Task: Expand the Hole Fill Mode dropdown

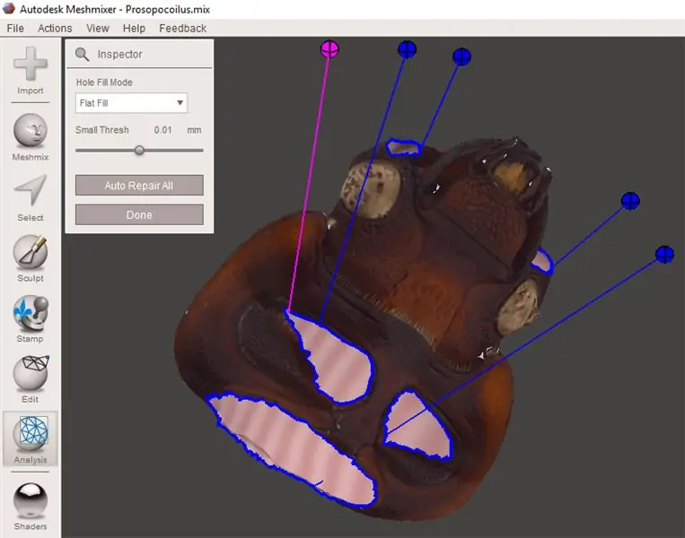Action: tap(131, 103)
